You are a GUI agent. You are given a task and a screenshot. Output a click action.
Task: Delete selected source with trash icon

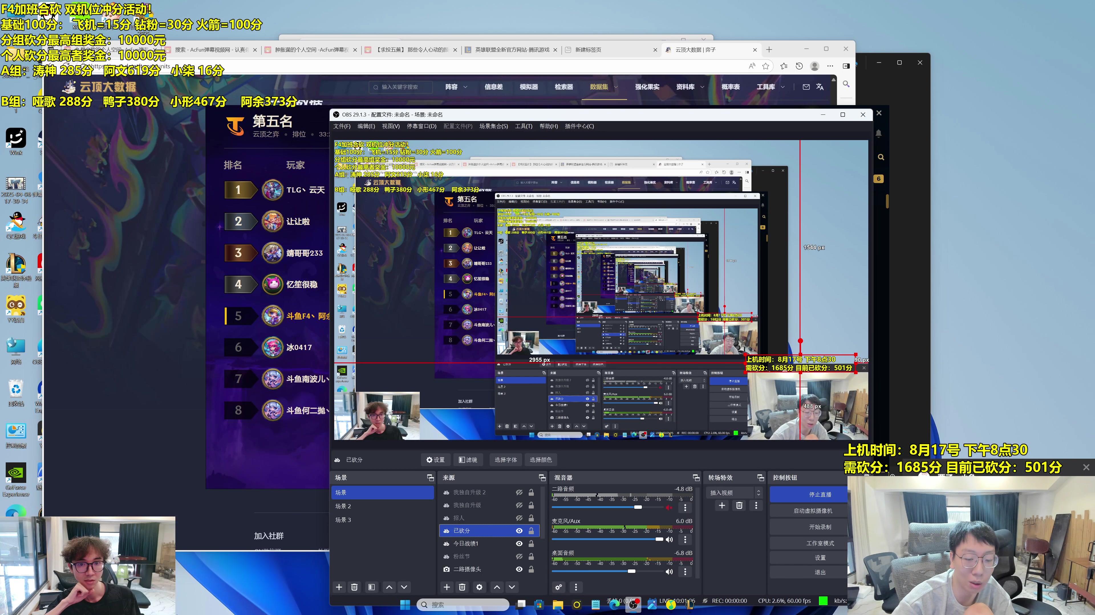(x=462, y=587)
